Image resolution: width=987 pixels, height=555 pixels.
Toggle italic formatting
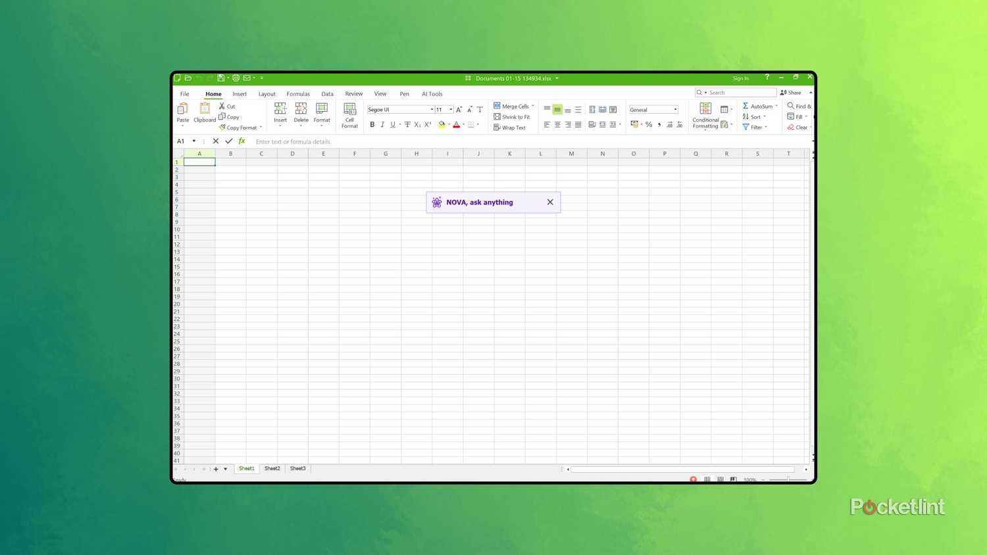[382, 125]
